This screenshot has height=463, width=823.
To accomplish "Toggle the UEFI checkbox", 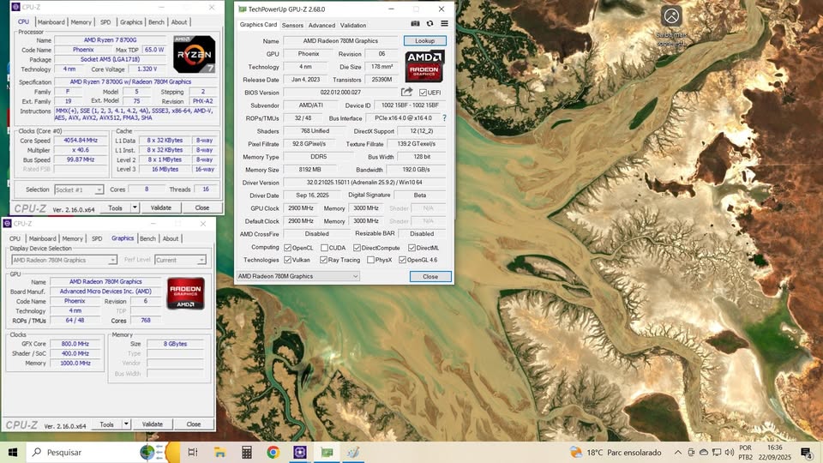I will [423, 93].
